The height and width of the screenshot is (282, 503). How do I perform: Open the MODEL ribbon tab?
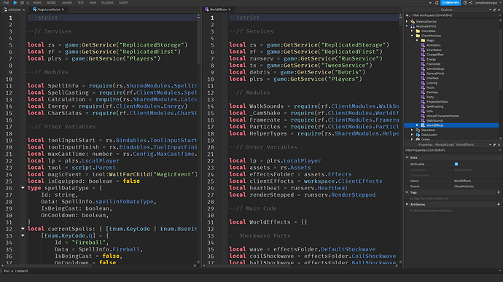coord(51,3)
